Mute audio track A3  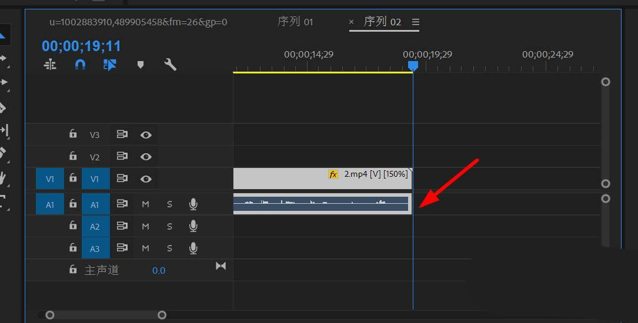[x=145, y=248]
